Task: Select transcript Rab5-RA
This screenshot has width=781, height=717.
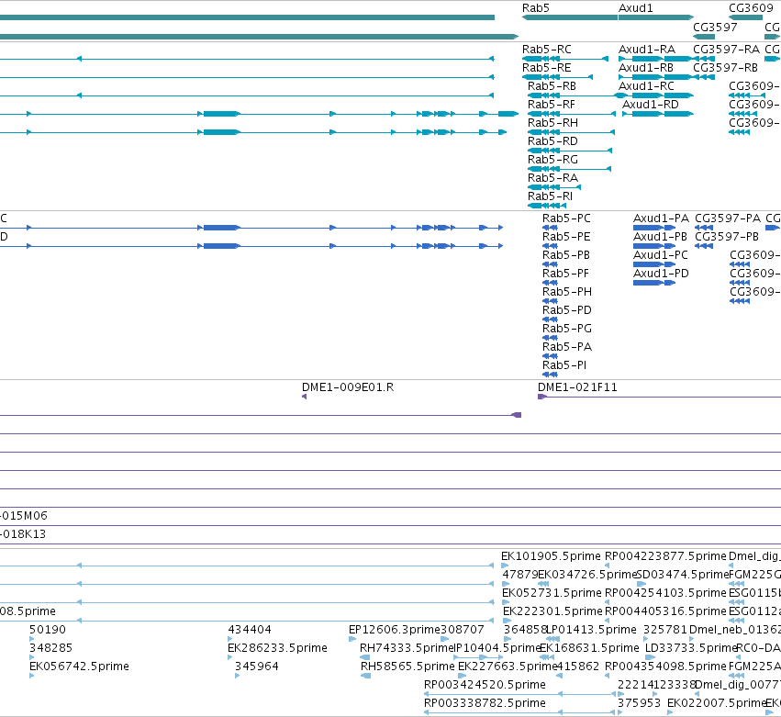Action: (552, 178)
